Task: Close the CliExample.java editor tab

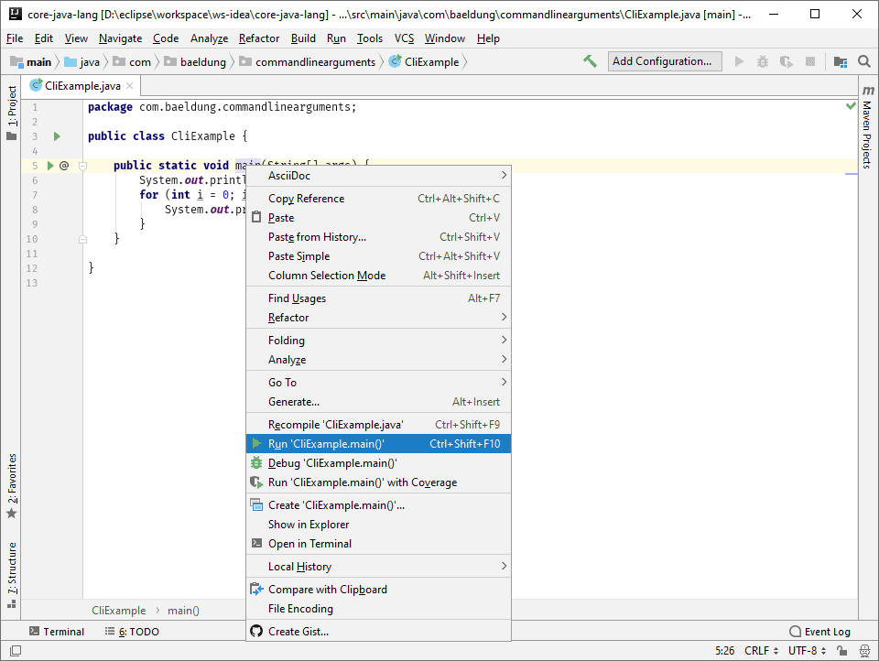Action: point(130,86)
